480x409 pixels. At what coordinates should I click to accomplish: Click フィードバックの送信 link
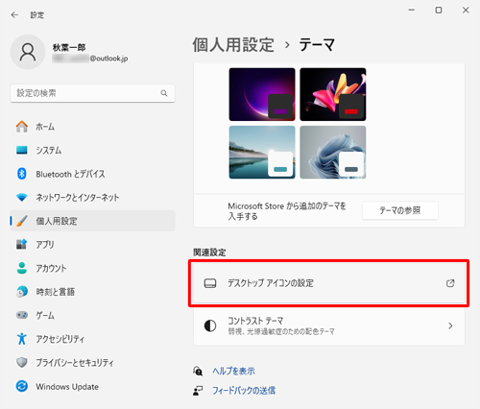point(244,391)
